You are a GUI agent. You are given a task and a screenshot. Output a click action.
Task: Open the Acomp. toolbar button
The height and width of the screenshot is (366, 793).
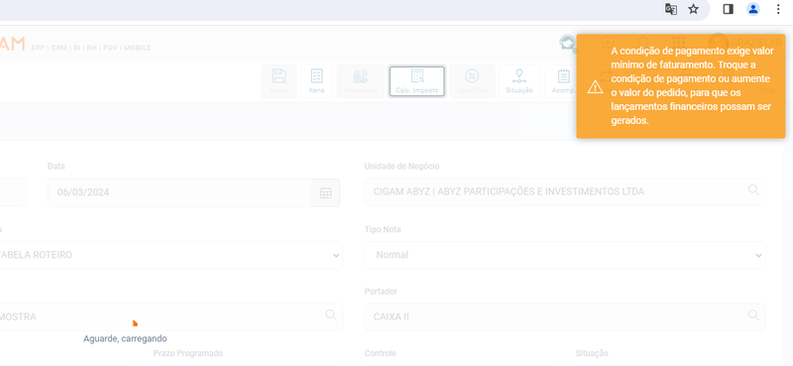point(561,81)
